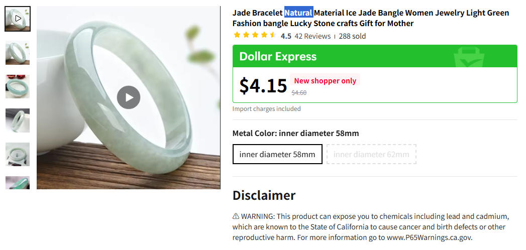Click the Dollar Express banner title
This screenshot has height=250, width=526.
point(278,56)
